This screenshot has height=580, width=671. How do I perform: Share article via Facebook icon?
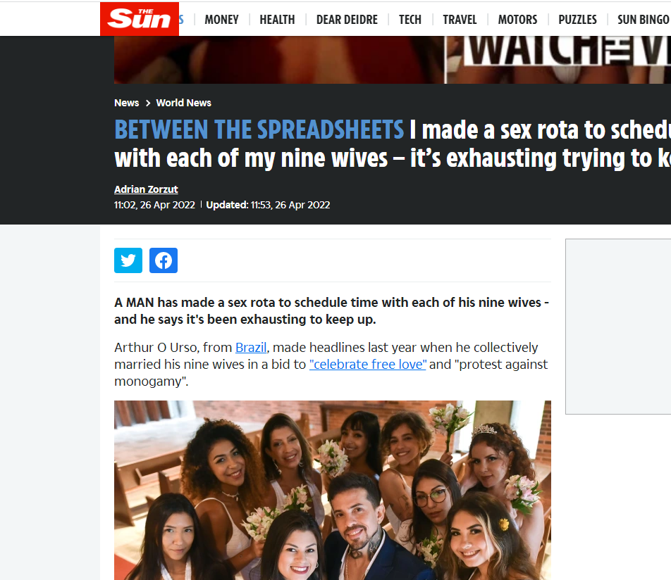(x=164, y=260)
